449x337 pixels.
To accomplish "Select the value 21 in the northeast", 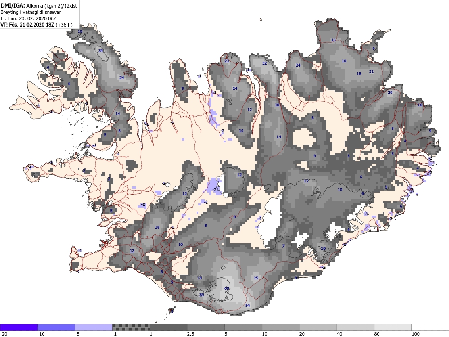I will pos(371,71).
